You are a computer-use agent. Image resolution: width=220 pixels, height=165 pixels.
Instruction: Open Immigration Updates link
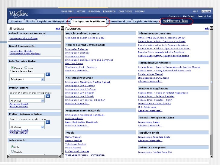(21, 51)
